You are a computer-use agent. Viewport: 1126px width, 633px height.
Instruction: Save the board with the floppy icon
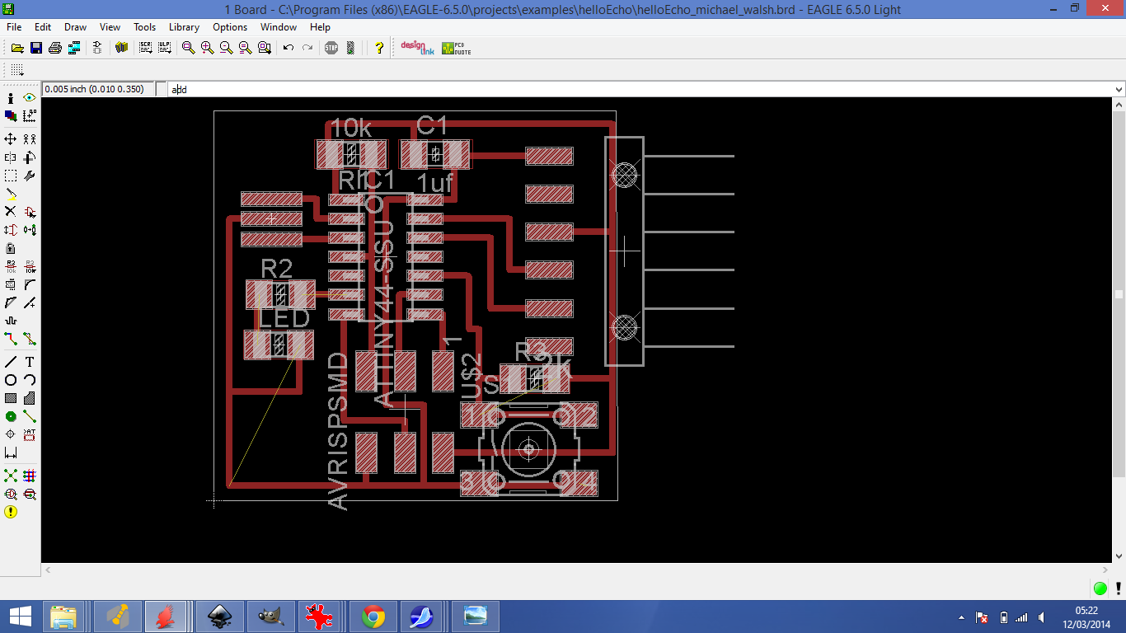coord(35,48)
